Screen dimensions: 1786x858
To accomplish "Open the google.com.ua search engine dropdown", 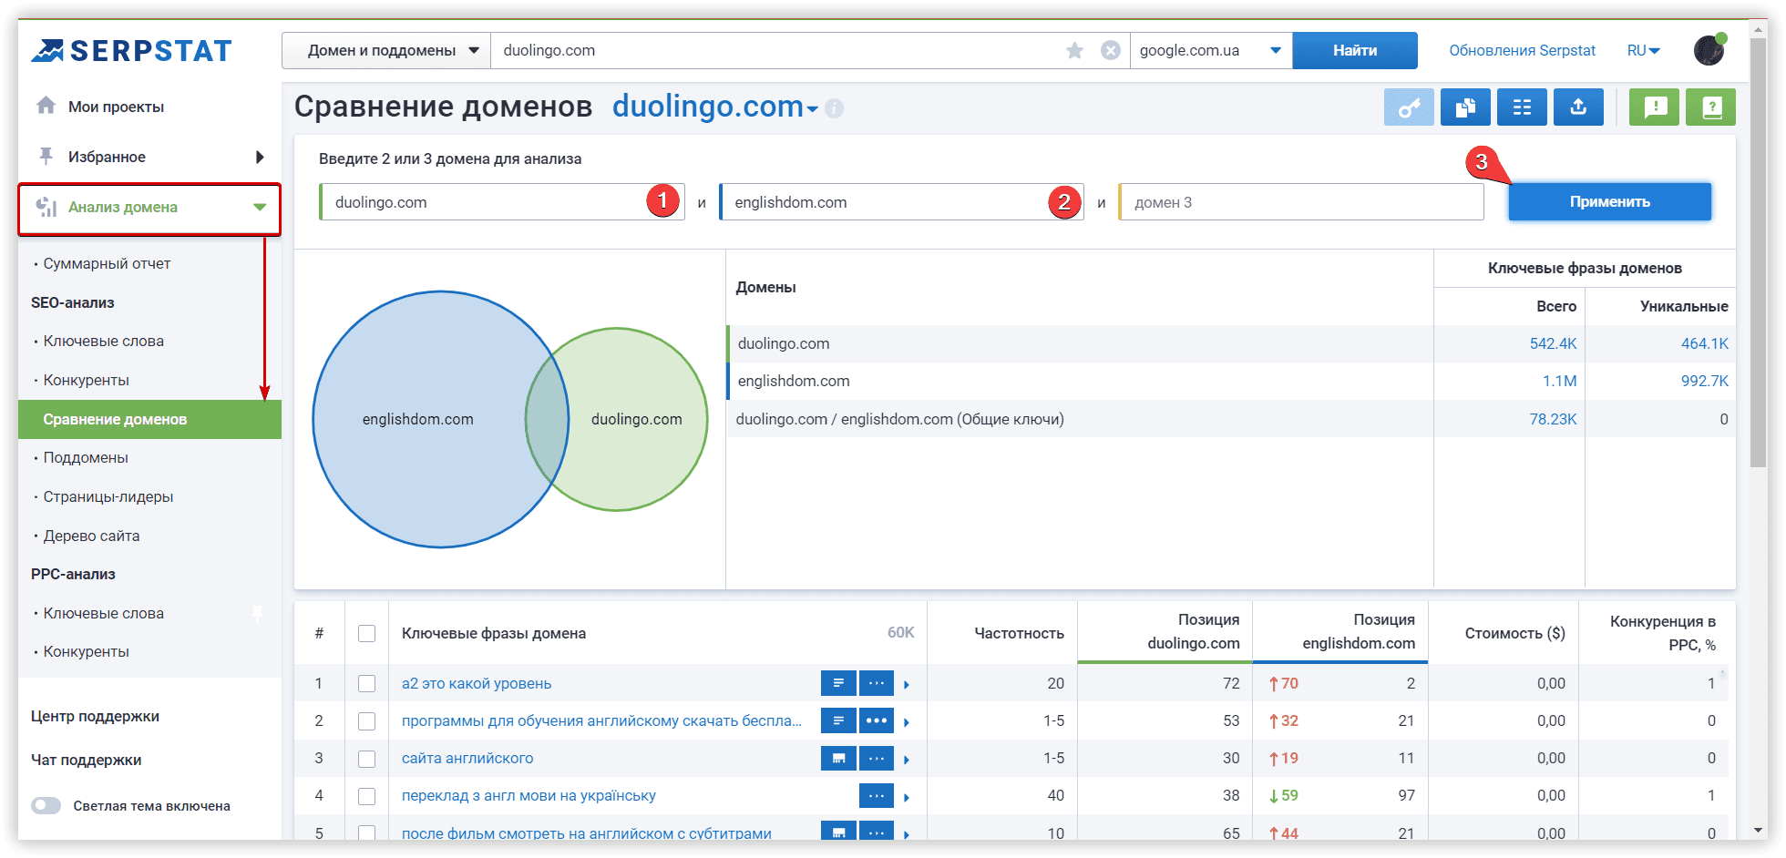I will click(1211, 50).
